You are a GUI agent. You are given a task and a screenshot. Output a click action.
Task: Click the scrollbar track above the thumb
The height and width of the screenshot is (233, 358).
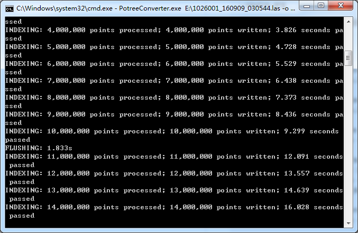coord(348,38)
